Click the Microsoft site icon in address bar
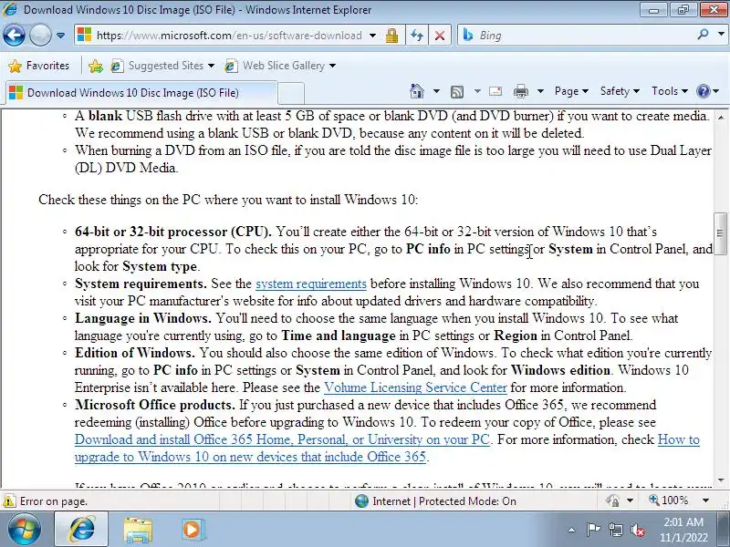The height and width of the screenshot is (547, 730). [84, 35]
